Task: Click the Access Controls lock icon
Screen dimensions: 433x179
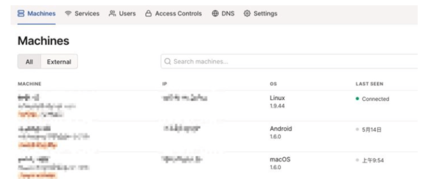Action: tap(148, 14)
